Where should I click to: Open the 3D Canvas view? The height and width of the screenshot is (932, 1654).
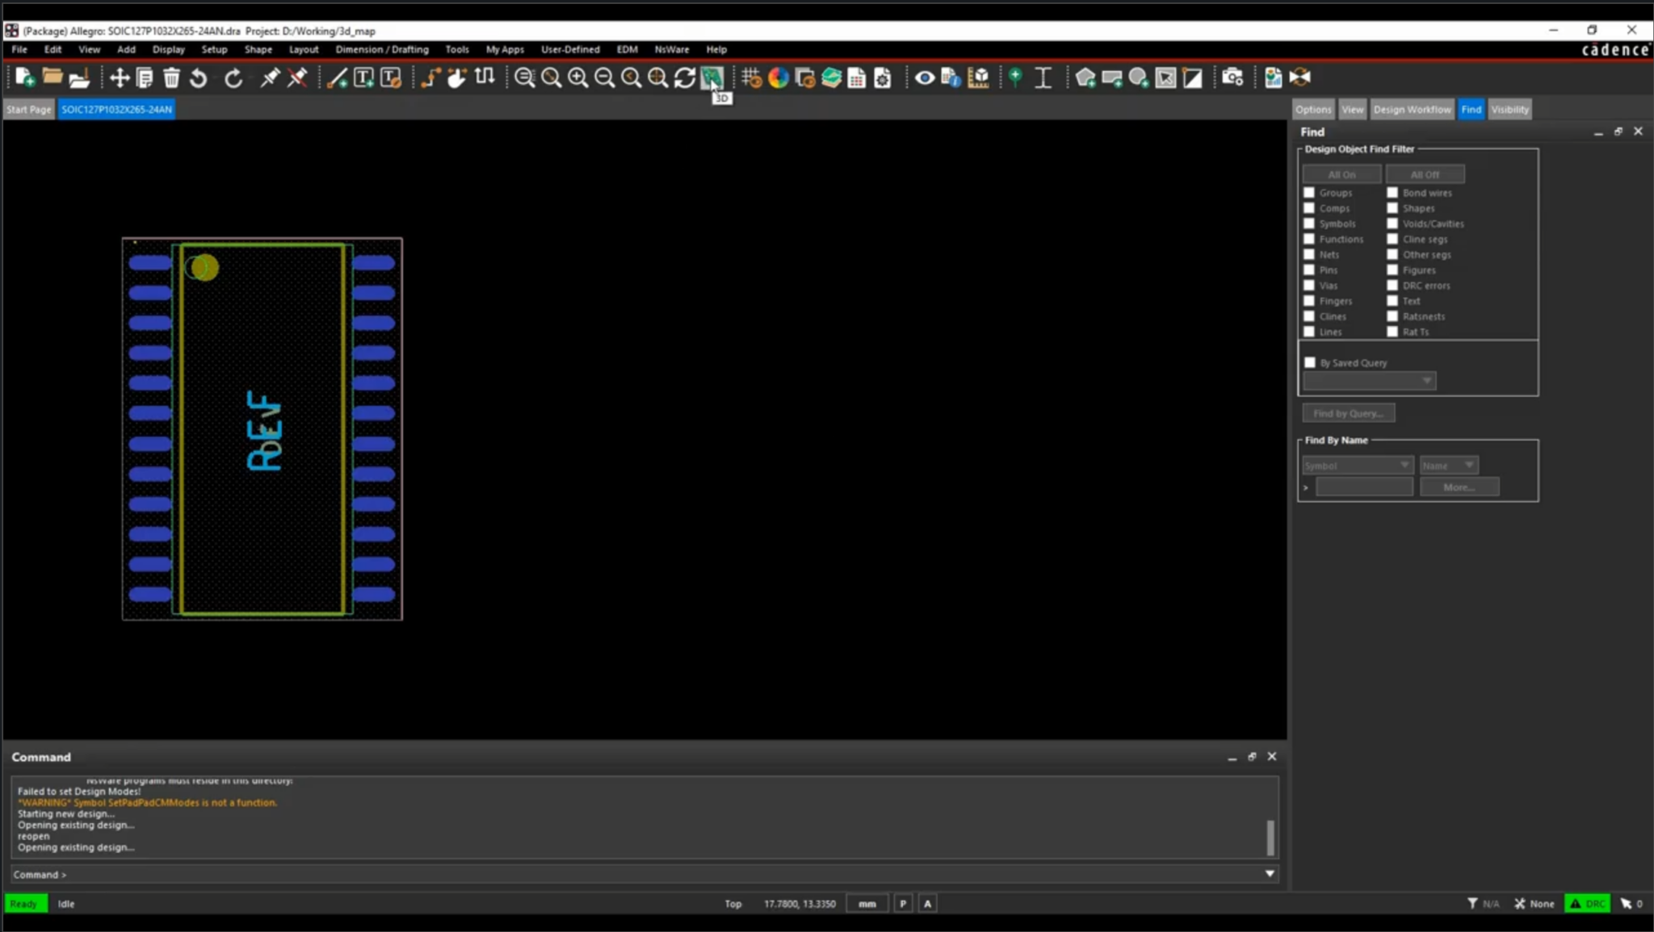coord(712,77)
